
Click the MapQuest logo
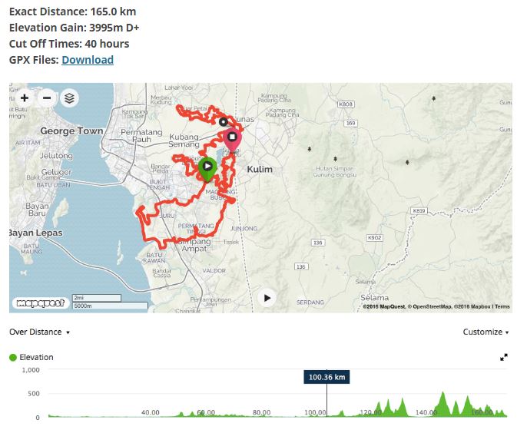tap(41, 303)
